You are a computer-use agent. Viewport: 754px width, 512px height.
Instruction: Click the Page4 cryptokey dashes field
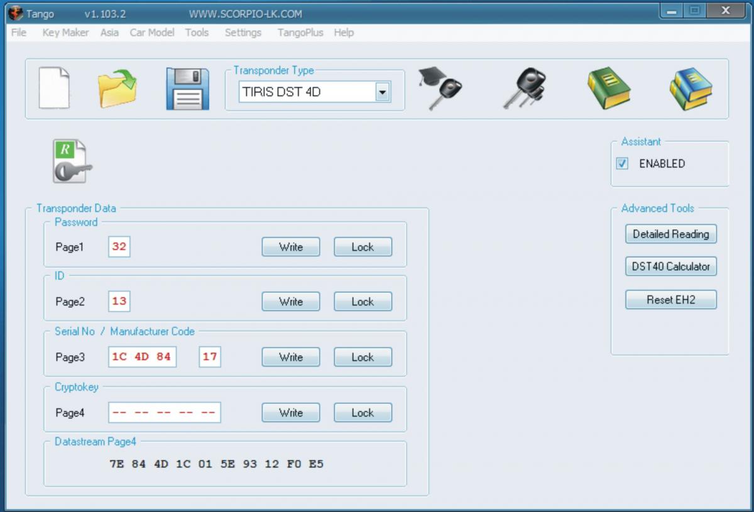[x=165, y=413]
